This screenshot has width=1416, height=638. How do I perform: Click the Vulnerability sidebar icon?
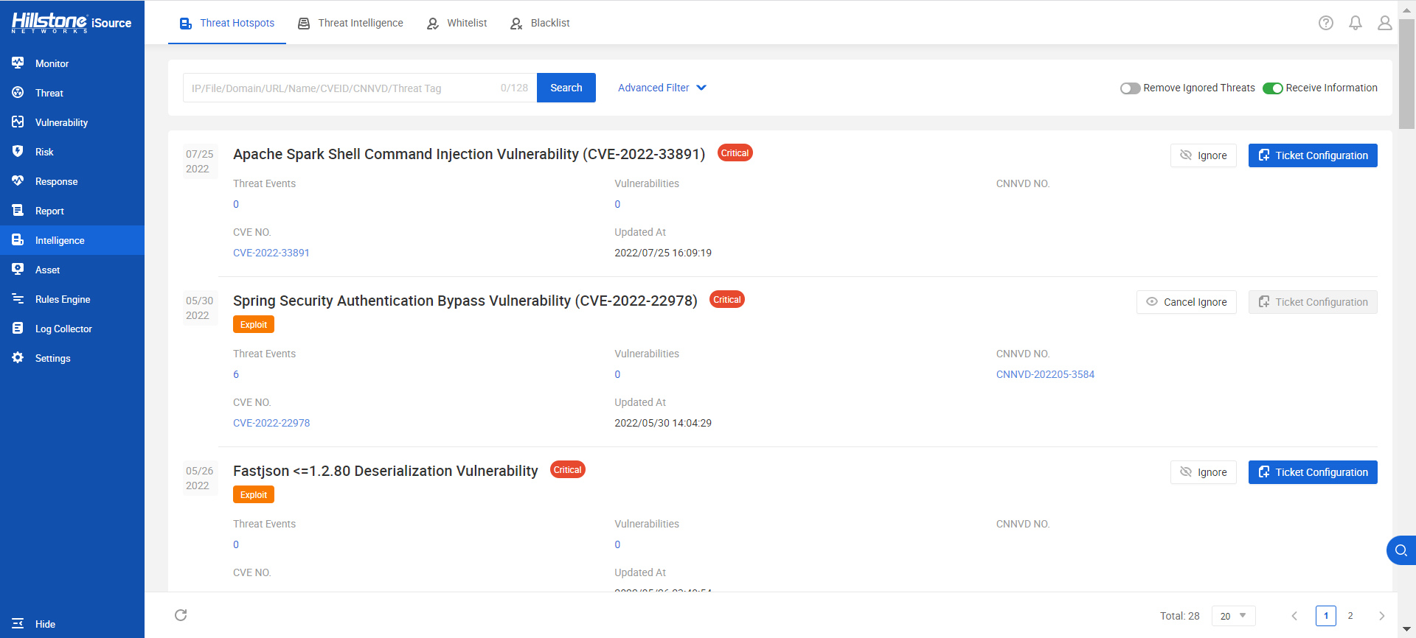(x=18, y=122)
